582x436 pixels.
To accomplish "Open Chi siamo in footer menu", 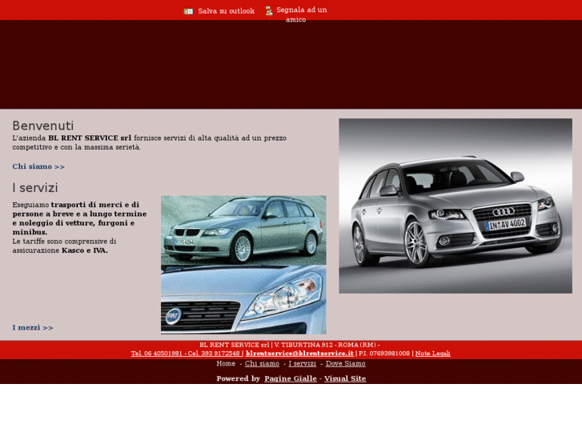I will point(262,364).
